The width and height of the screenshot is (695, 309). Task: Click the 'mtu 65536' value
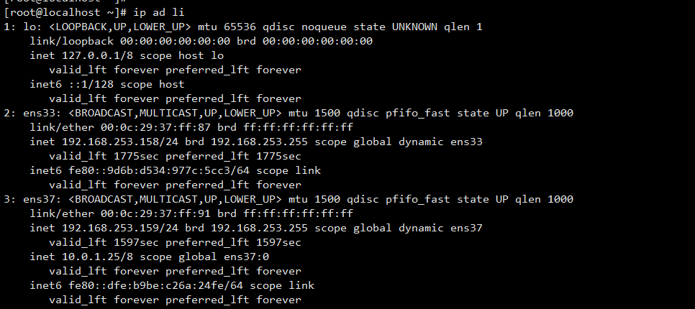[x=227, y=27]
